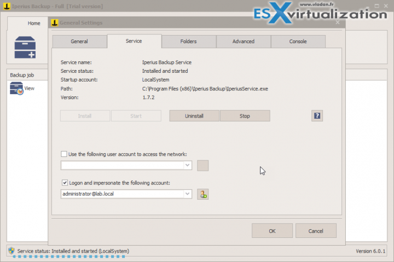Open the Console tab
The width and height of the screenshot is (394, 262).
pyautogui.click(x=298, y=42)
